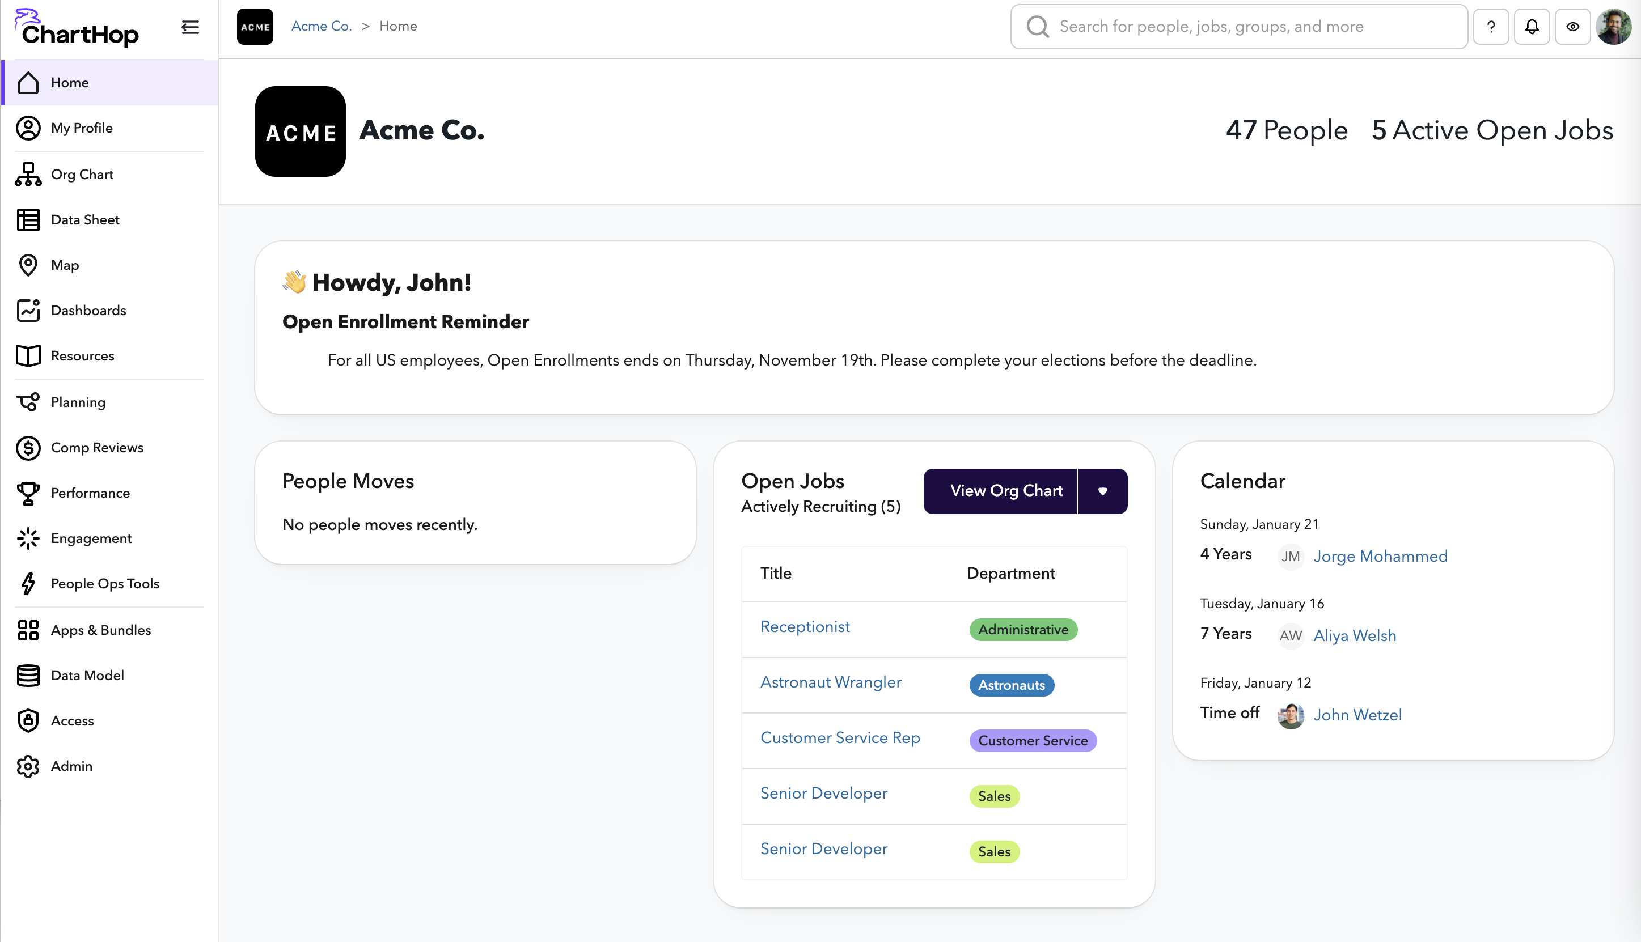Click the ACME organization logo switcher

click(255, 27)
